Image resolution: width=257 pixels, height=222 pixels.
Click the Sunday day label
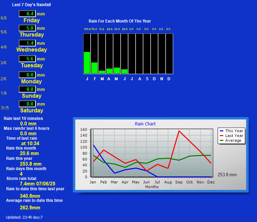coord(32,96)
